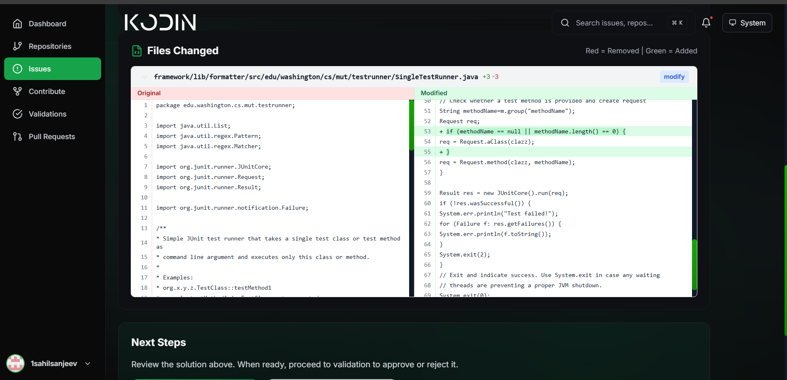The image size is (787, 380).
Task: Select Issues in sidebar
Action: [x=53, y=69]
